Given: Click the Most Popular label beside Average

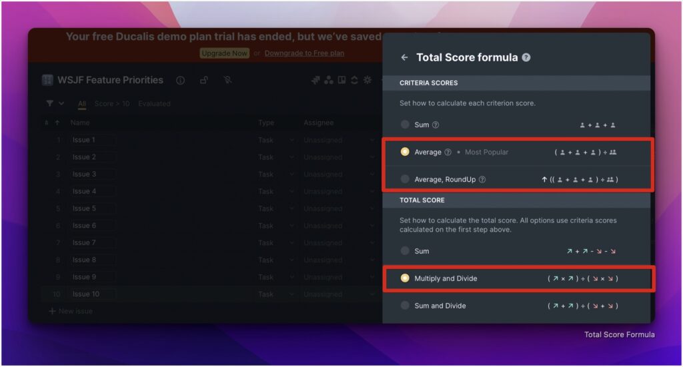Looking at the screenshot, I should (x=486, y=152).
